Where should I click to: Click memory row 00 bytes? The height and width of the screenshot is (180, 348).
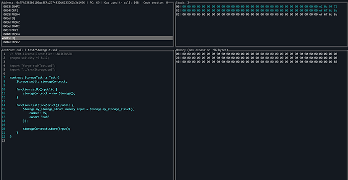[x=257, y=54]
